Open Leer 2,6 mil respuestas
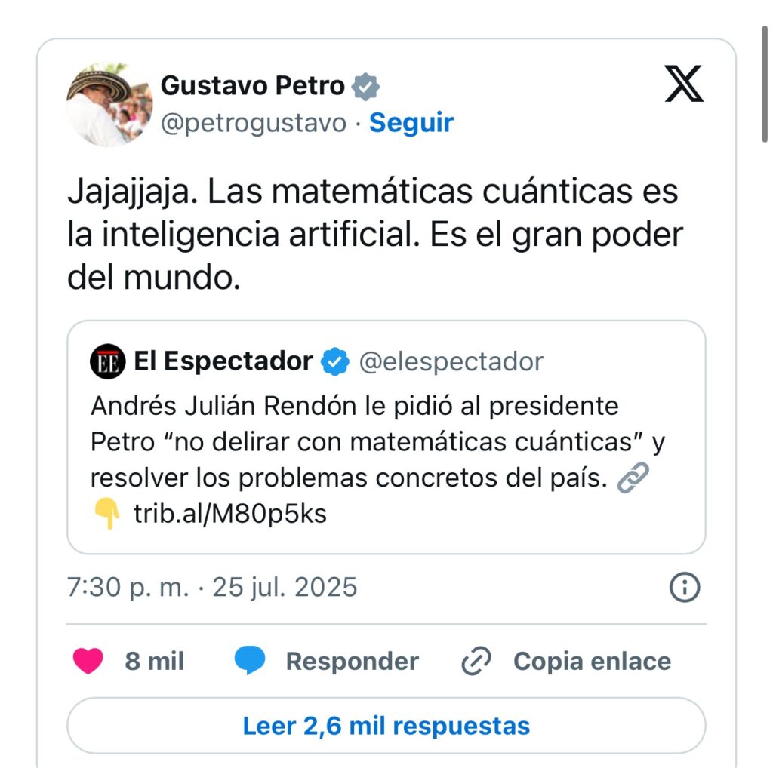 (386, 726)
